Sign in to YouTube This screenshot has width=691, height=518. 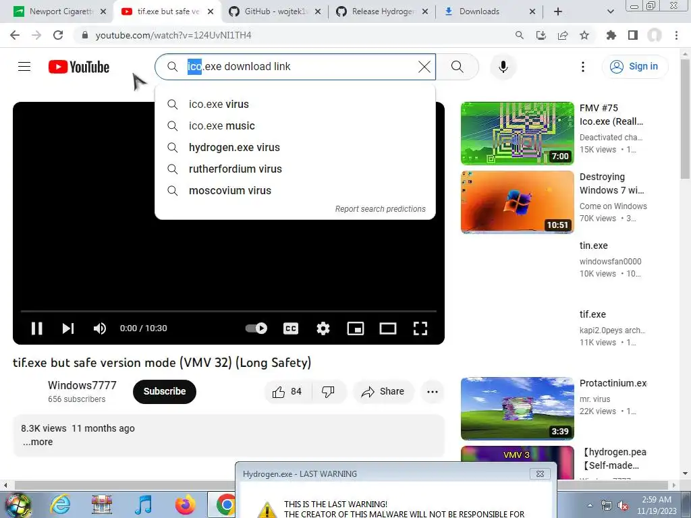(634, 67)
